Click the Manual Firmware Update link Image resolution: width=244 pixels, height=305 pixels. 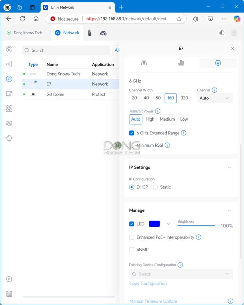click(x=153, y=301)
